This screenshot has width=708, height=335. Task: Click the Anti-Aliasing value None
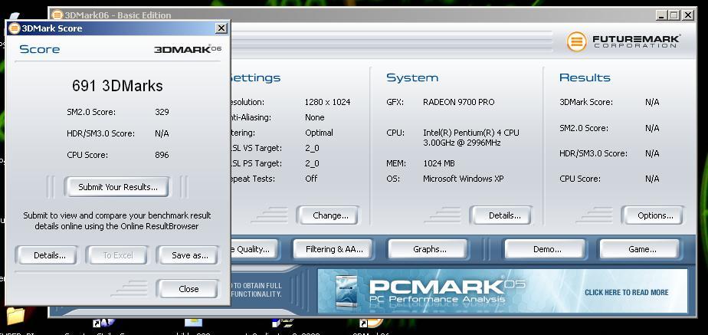point(315,117)
